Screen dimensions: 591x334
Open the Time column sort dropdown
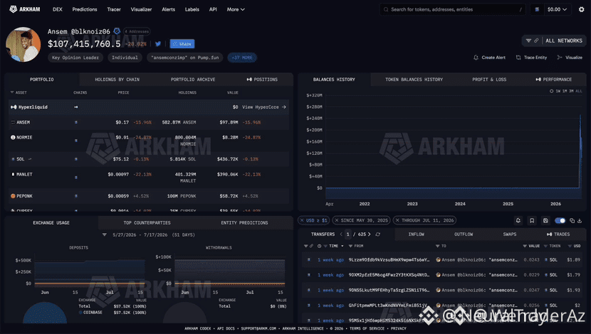point(342,246)
